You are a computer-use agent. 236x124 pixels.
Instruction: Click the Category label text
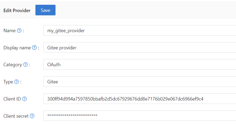[x=13, y=65]
